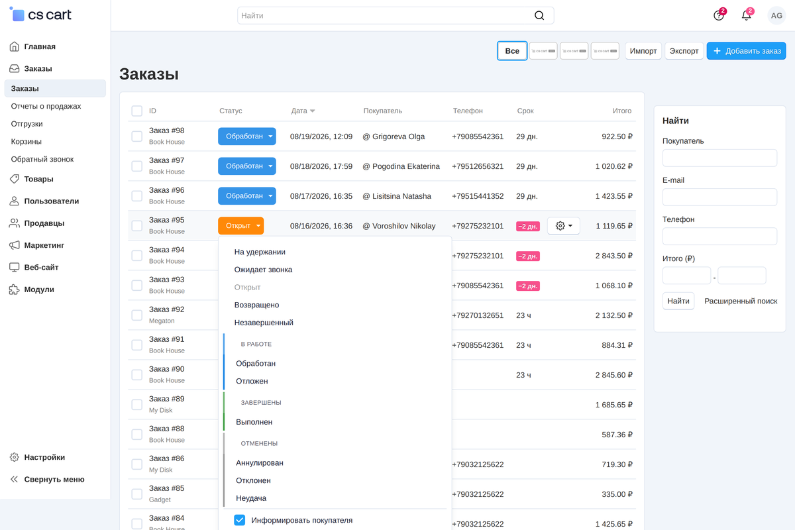Open the AG user avatar menu
Viewport: 795px width, 530px height.
776,15
